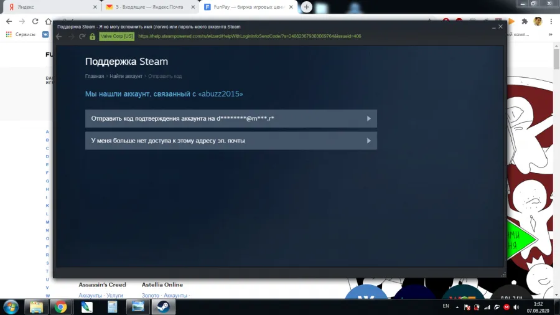Jump to letter V in FunPay index
Screen dimensions: 560x315
[47, 288]
